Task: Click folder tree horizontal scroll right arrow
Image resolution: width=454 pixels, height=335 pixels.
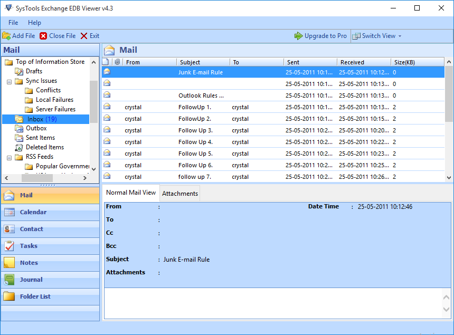Action: [x=85, y=178]
